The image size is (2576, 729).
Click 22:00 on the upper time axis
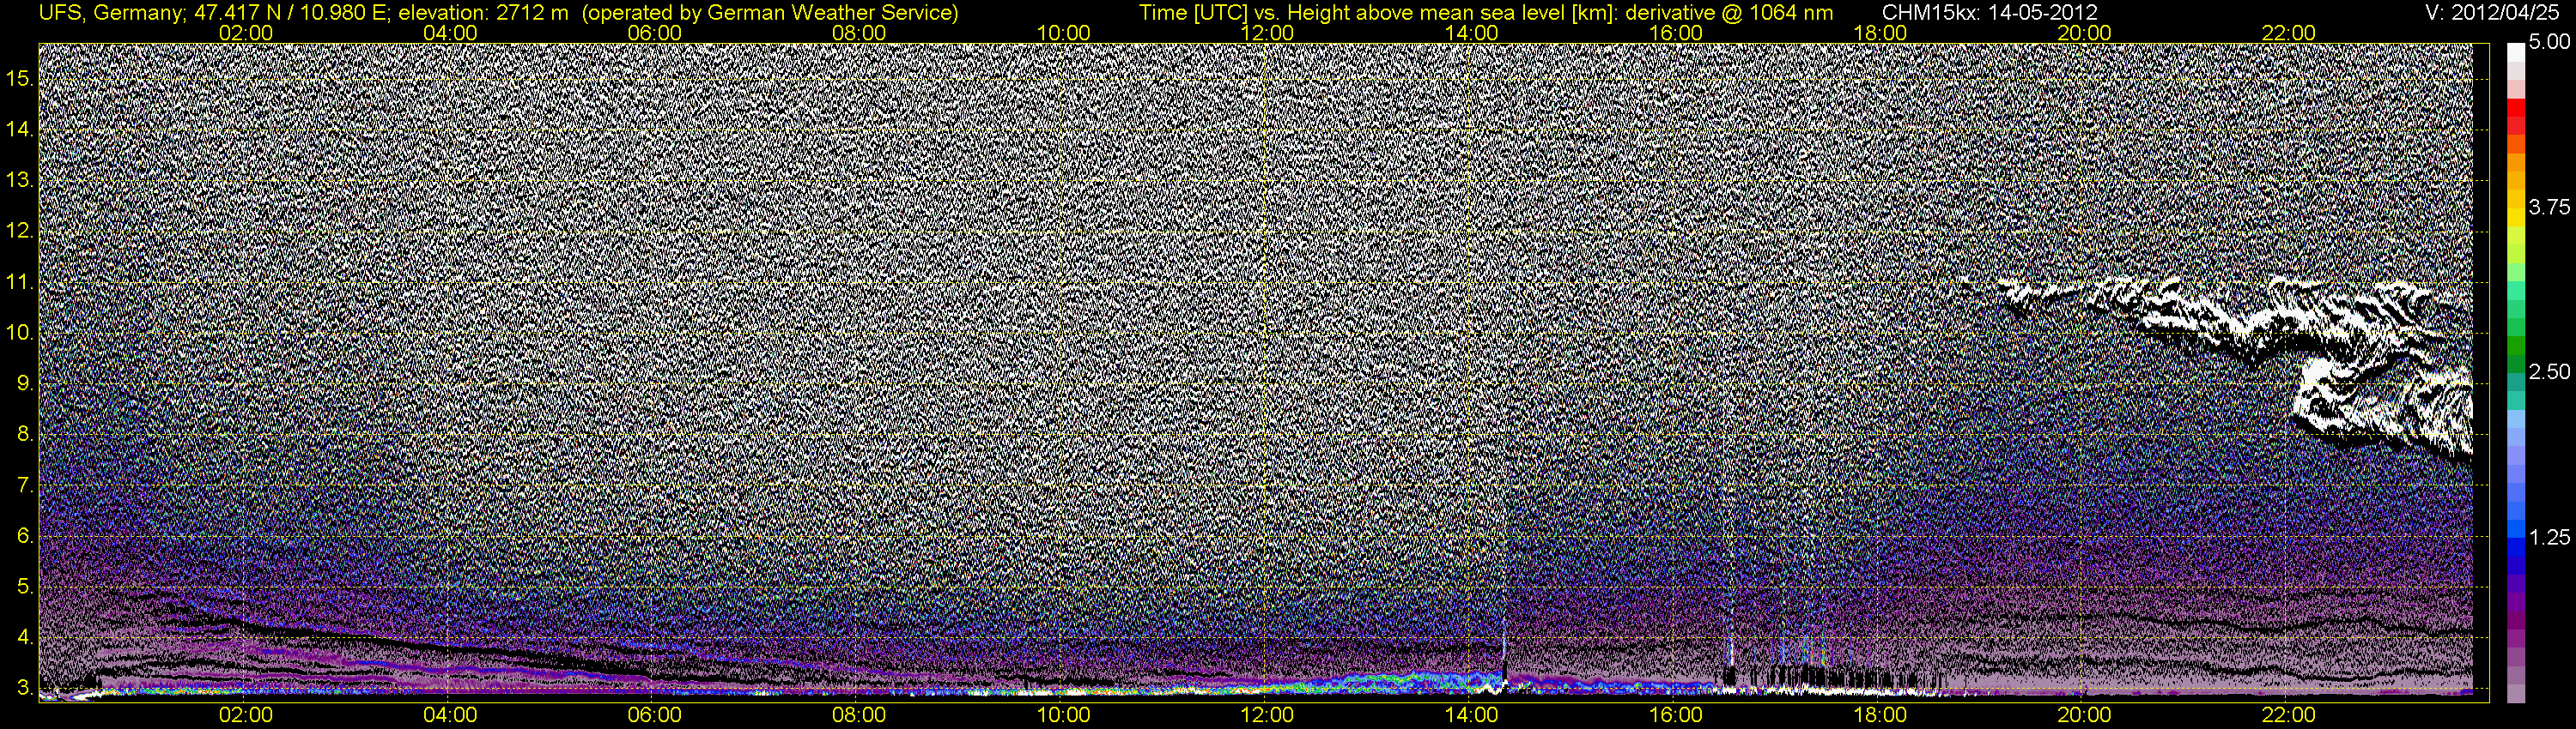(x=2289, y=33)
